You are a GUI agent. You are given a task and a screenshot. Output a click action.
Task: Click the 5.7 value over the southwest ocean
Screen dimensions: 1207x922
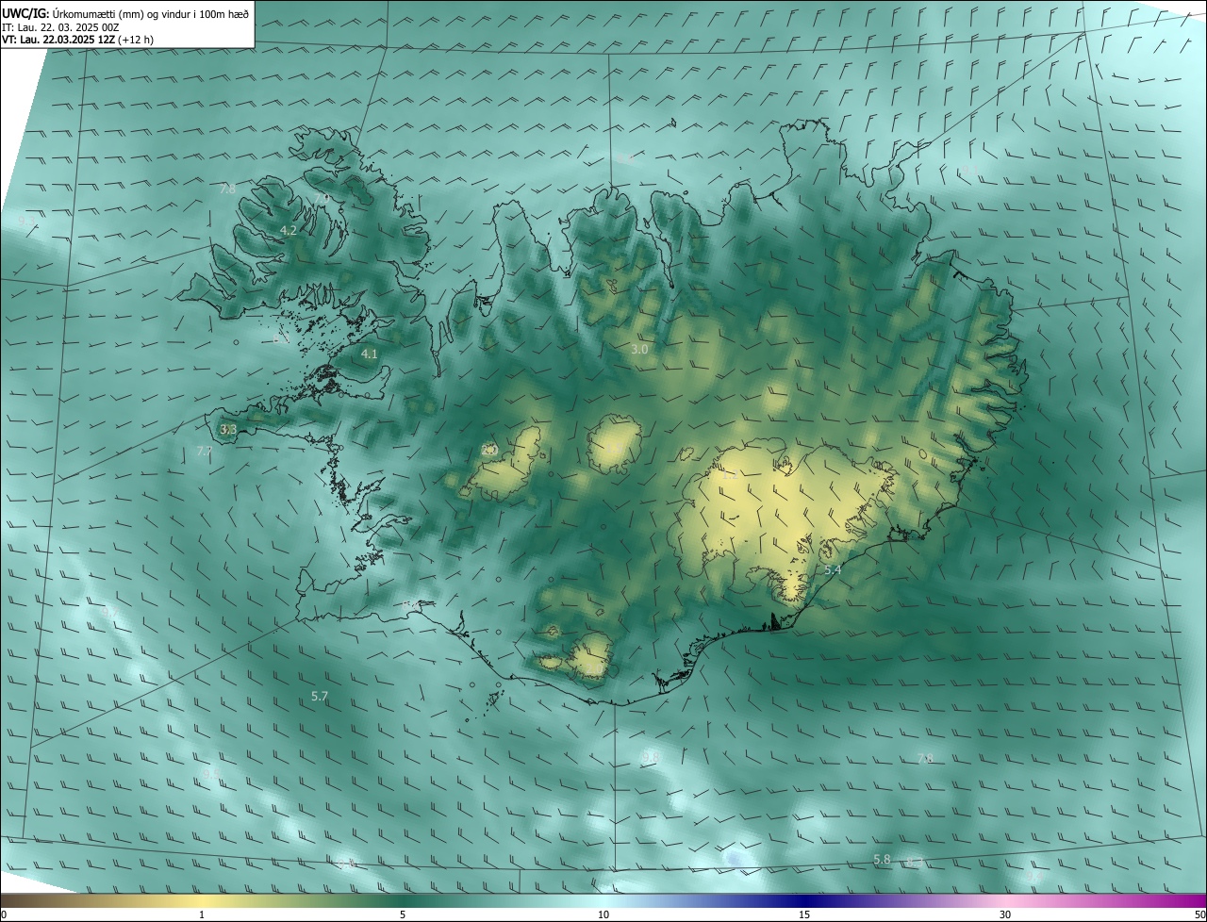(320, 696)
